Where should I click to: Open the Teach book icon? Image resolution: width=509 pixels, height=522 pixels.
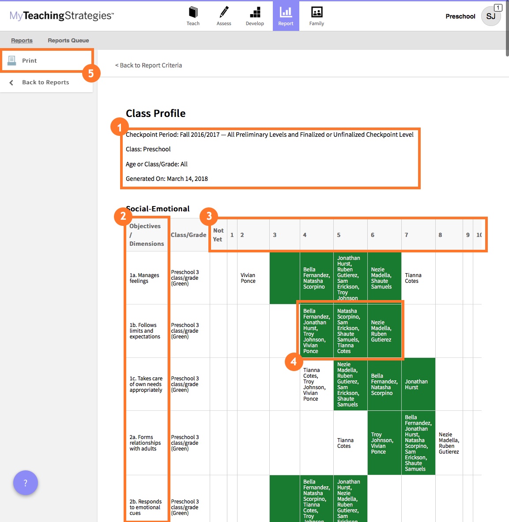tap(193, 12)
